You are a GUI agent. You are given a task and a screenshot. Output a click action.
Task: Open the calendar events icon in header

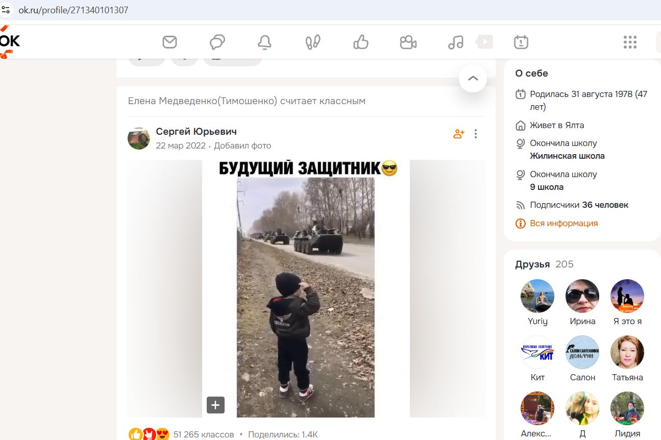click(521, 42)
